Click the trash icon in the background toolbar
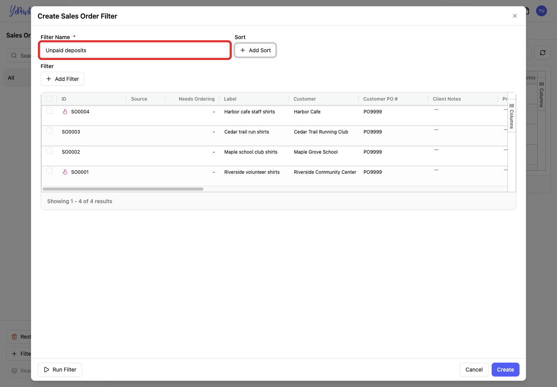 tap(14, 337)
